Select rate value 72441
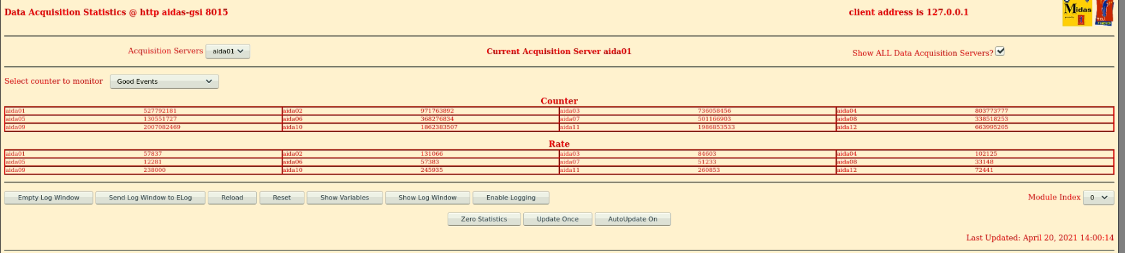The width and height of the screenshot is (1125, 253). click(x=984, y=171)
